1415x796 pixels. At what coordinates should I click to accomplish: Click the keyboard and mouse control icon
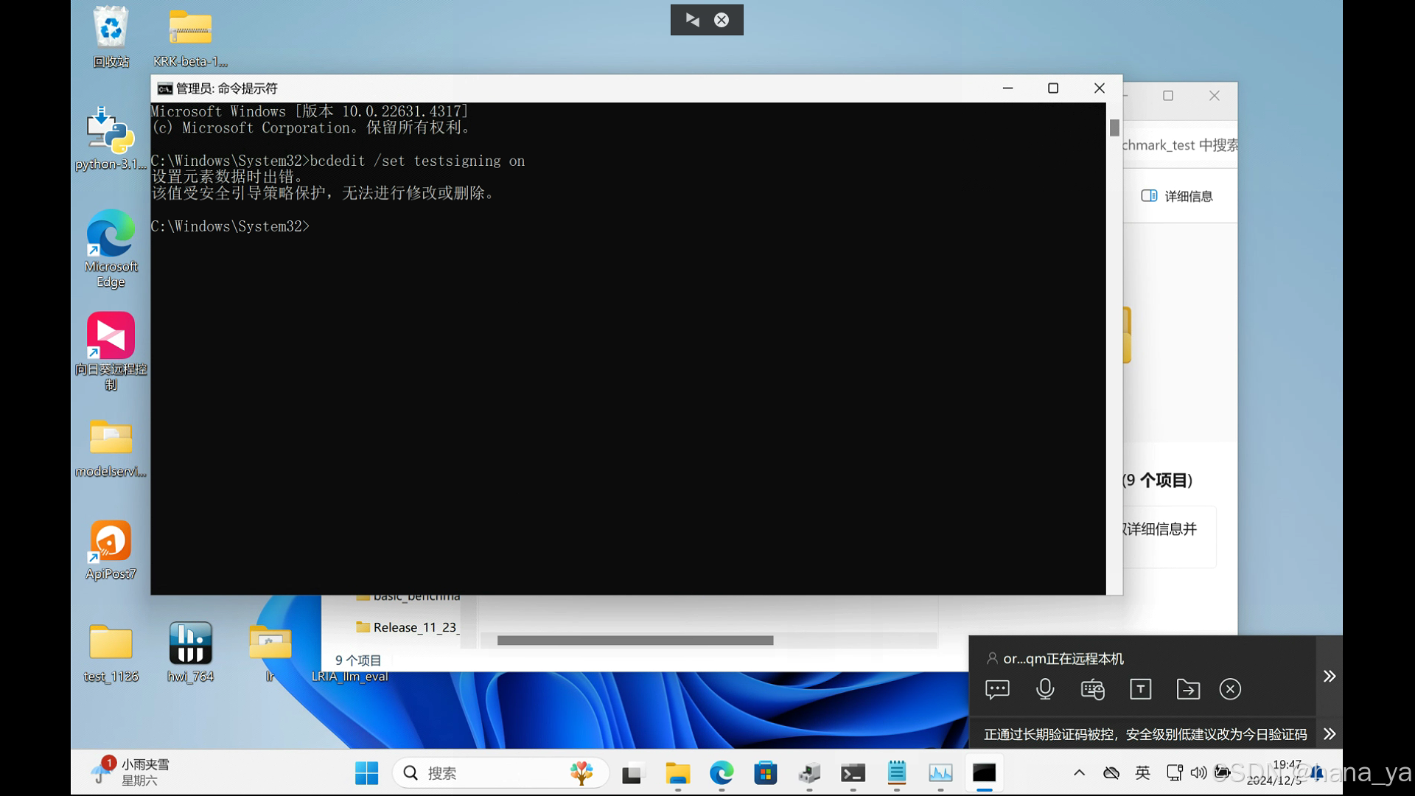click(x=1092, y=689)
